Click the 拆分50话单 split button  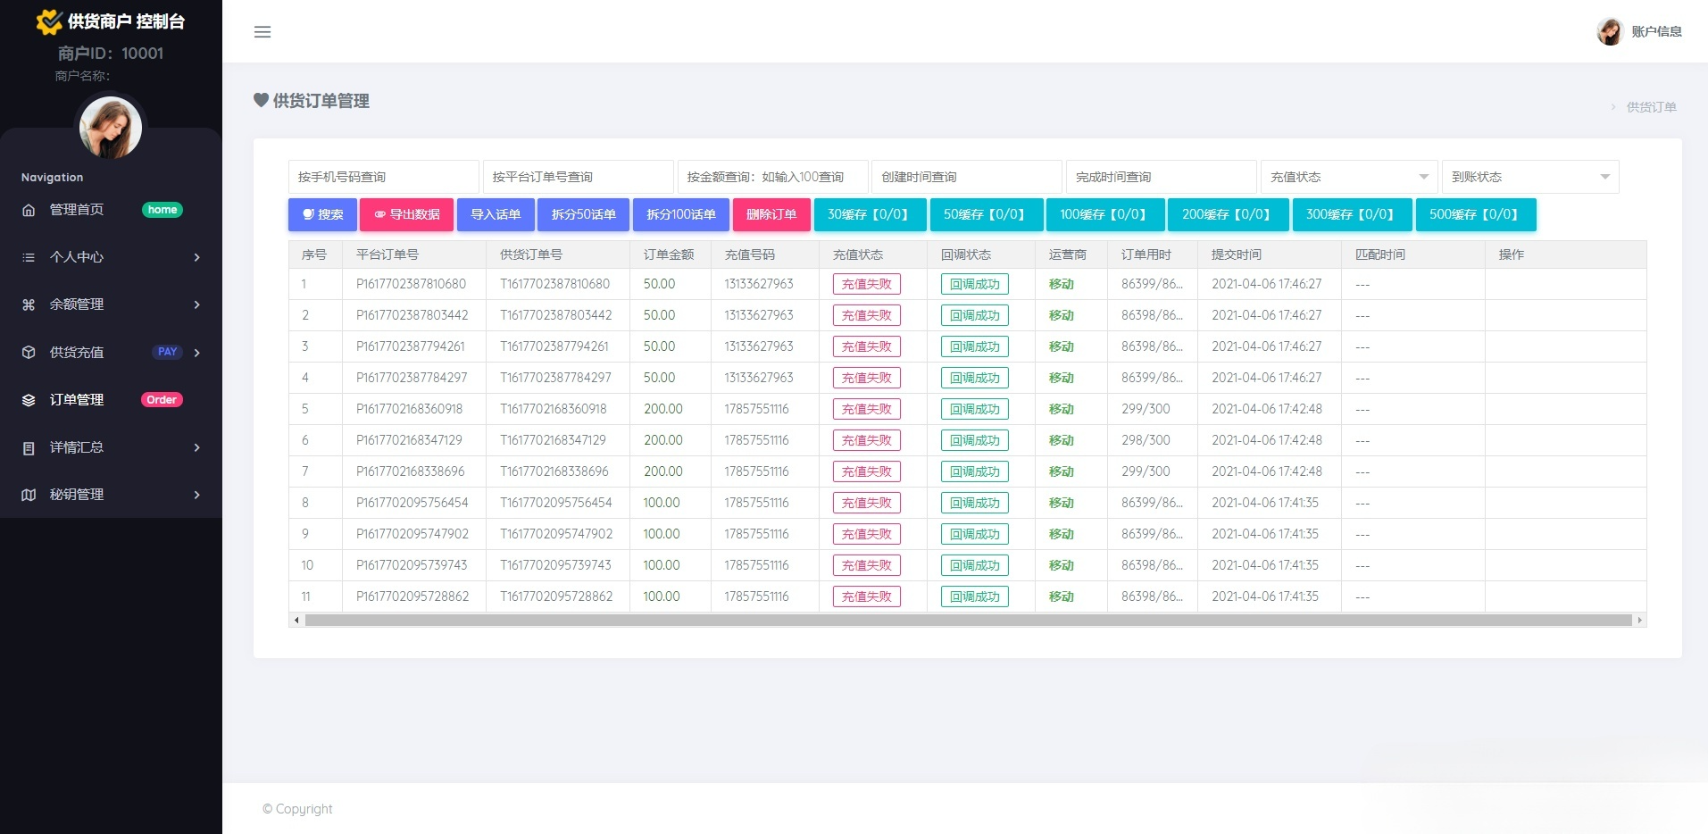tap(583, 214)
